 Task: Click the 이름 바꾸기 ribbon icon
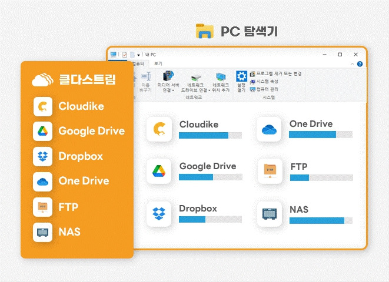(146, 76)
